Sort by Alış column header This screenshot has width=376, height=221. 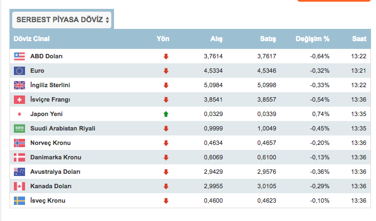216,39
